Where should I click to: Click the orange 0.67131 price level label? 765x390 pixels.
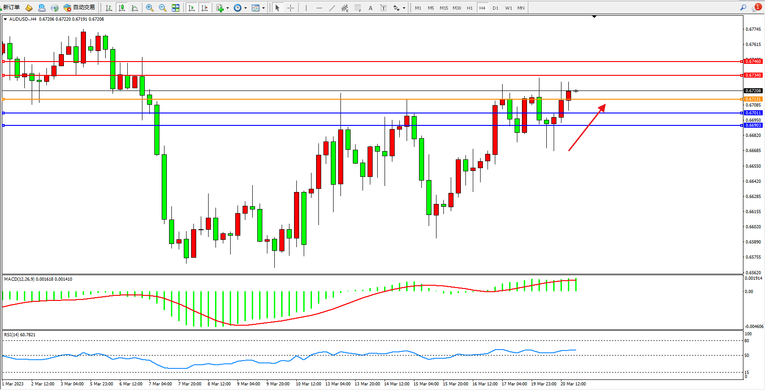point(753,99)
